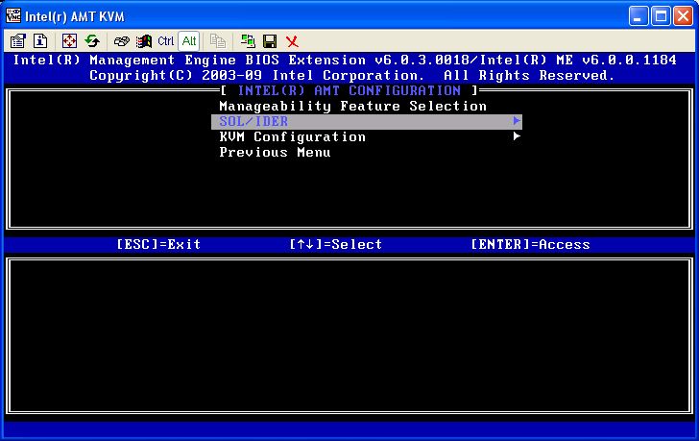
Task: Click the Windows flag key icon
Action: pos(144,41)
